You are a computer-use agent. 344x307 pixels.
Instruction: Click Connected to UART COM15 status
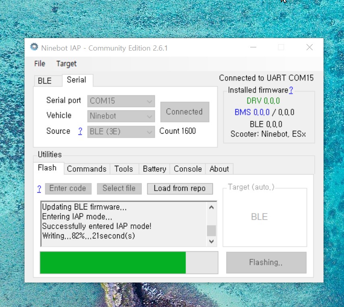coord(266,78)
